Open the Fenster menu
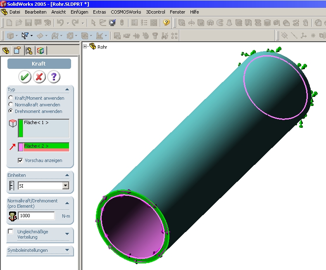Viewport: 326px width, 270px height. (177, 12)
